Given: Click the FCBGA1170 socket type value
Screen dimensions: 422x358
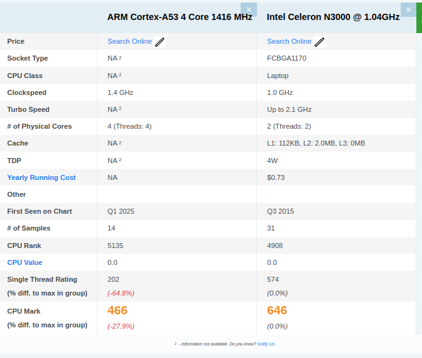Looking at the screenshot, I should click(x=286, y=58).
